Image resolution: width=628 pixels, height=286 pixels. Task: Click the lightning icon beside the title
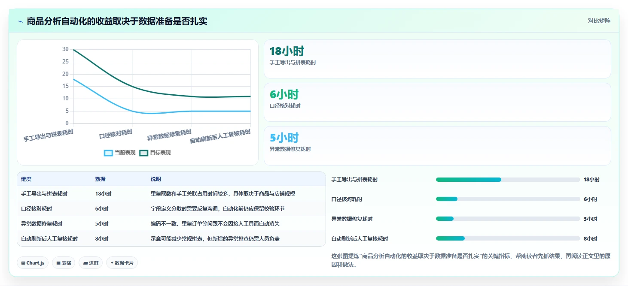[x=20, y=21]
